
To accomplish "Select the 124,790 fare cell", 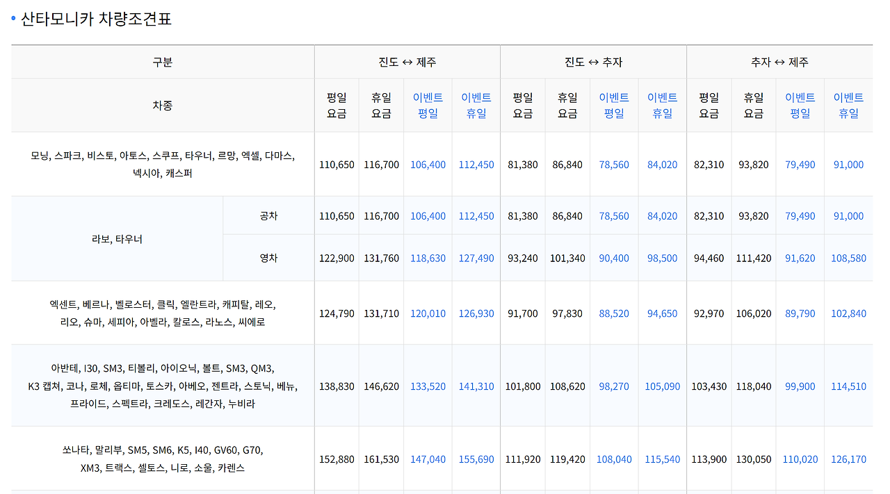I will [x=337, y=313].
